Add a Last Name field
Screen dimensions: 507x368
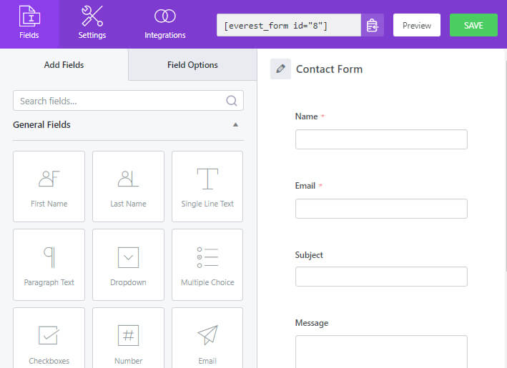coord(129,187)
